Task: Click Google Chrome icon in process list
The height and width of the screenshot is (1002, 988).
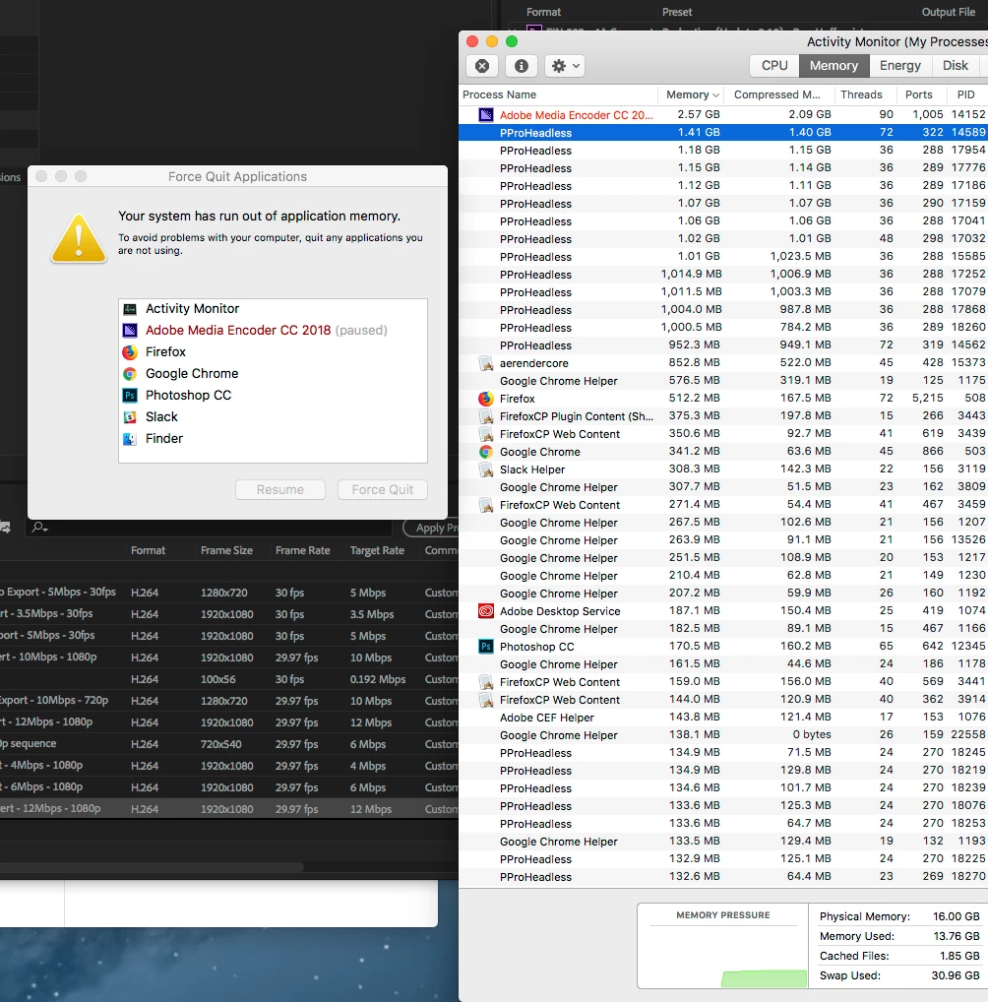Action: click(x=486, y=452)
